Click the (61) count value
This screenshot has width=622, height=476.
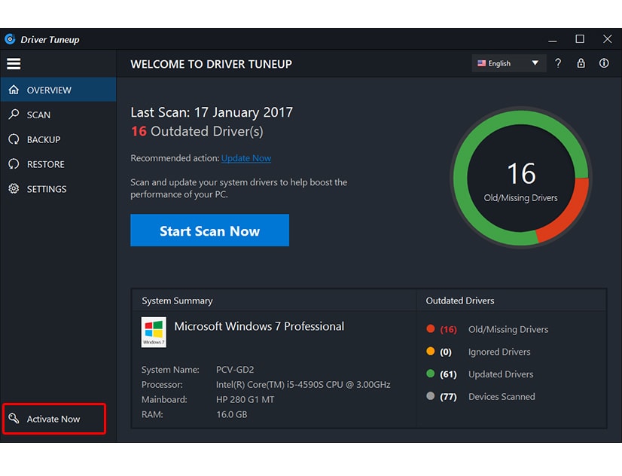point(448,374)
